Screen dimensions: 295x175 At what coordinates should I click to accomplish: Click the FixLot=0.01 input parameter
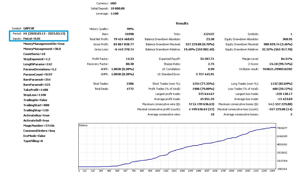tap(32, 39)
